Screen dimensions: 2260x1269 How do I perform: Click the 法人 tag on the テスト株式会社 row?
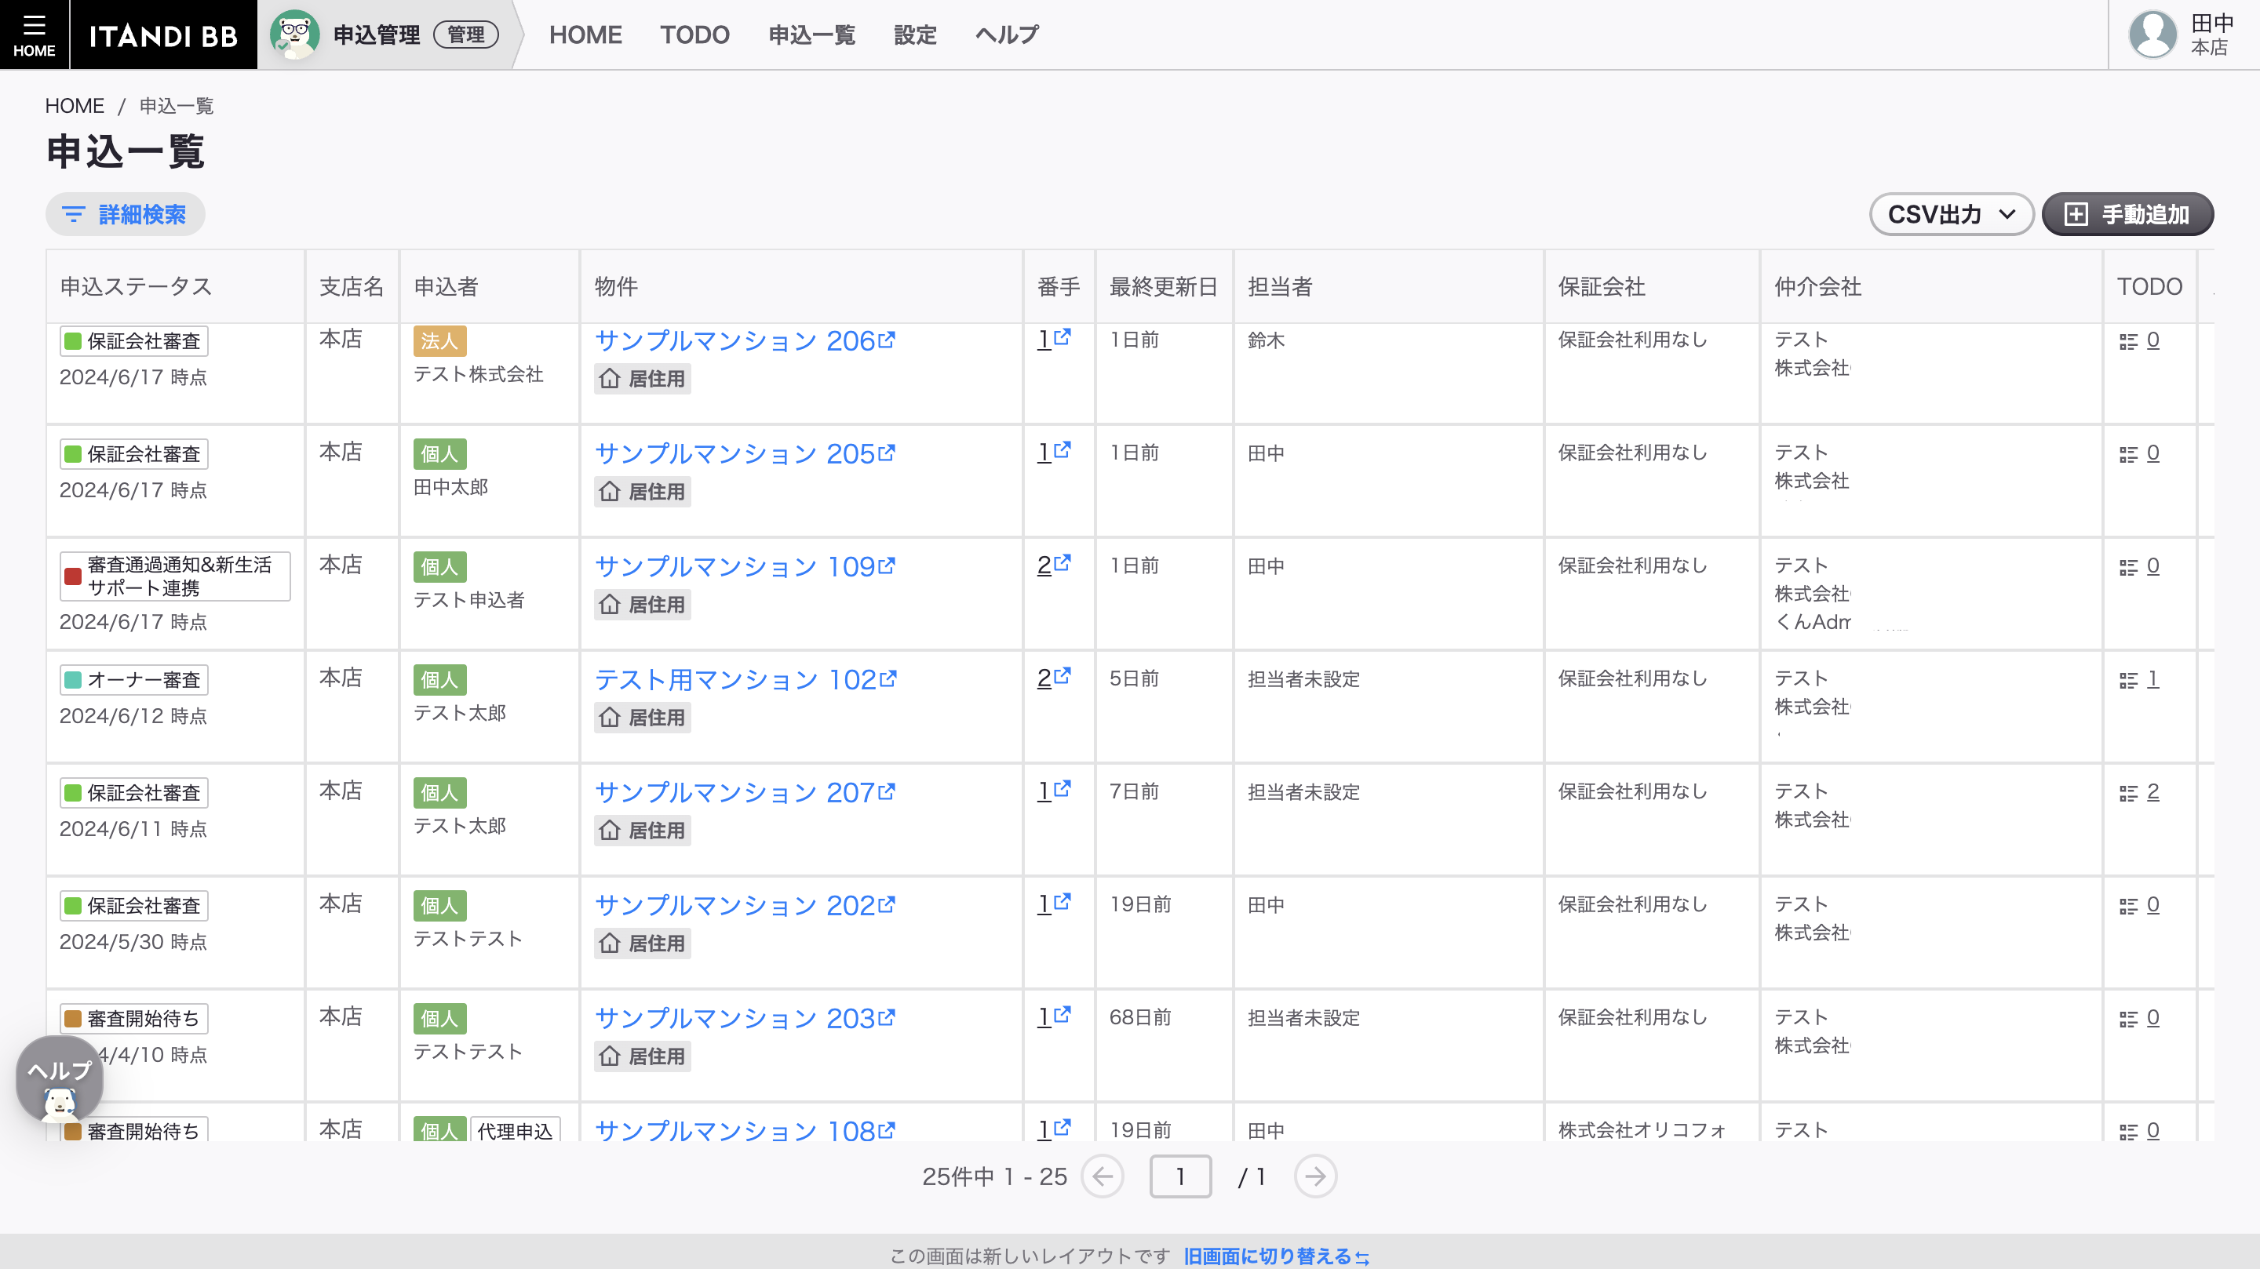pos(439,341)
